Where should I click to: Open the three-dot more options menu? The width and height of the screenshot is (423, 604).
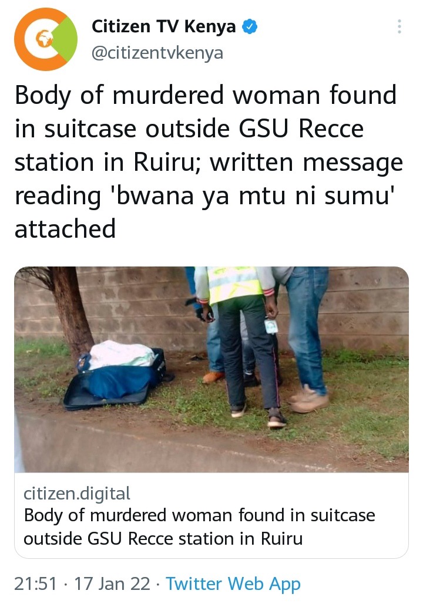coord(399,26)
